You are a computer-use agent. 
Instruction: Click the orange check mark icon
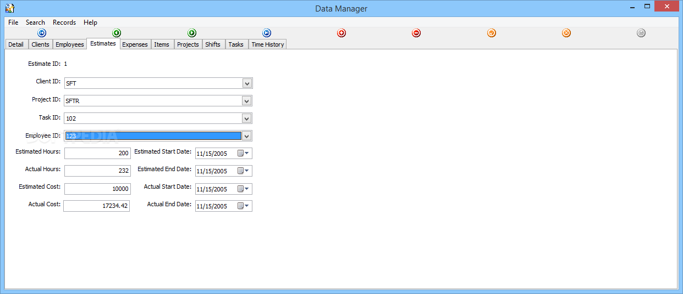pos(492,33)
